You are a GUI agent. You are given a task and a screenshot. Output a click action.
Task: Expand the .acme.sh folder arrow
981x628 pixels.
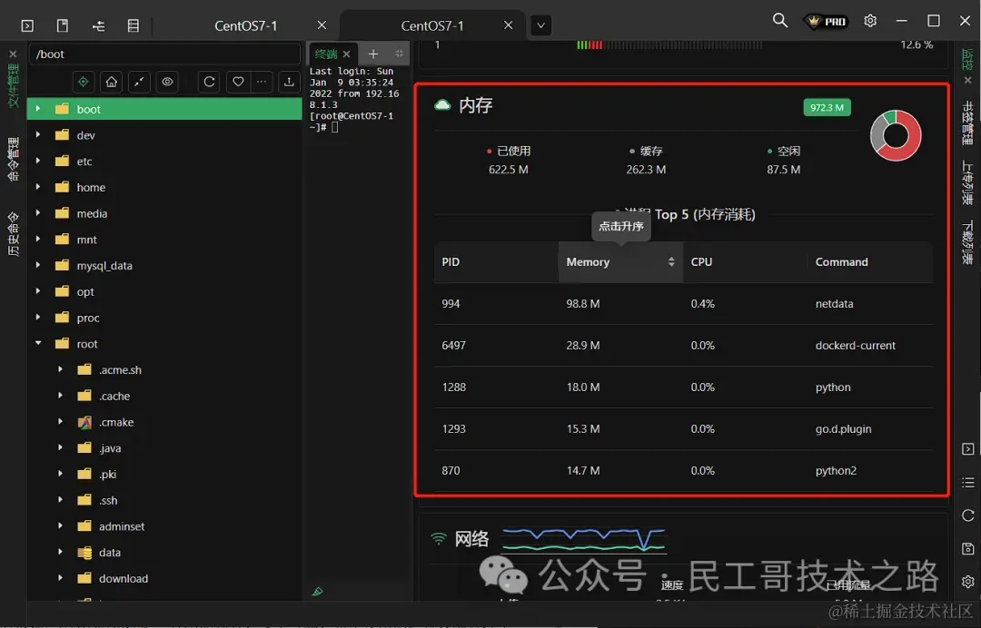60,369
